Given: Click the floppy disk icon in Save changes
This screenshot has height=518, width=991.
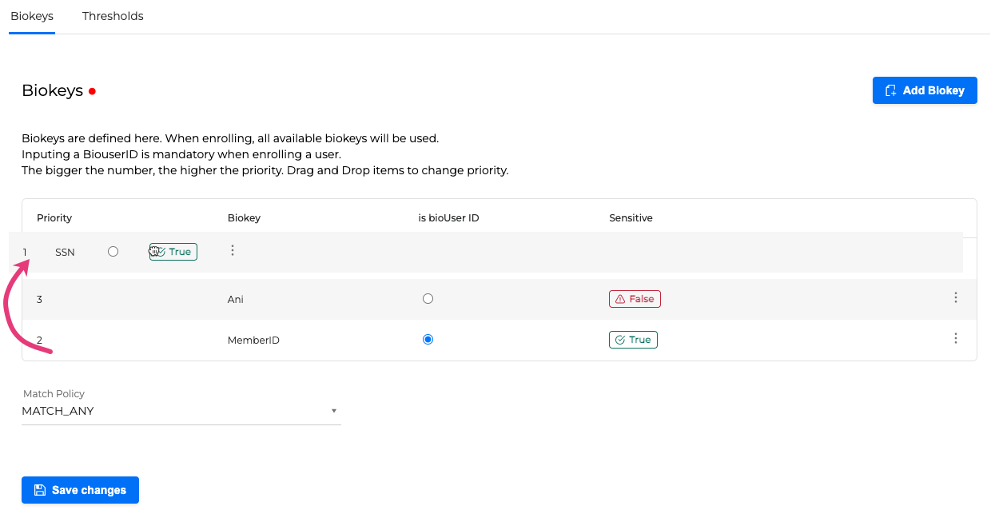Looking at the screenshot, I should pyautogui.click(x=40, y=490).
